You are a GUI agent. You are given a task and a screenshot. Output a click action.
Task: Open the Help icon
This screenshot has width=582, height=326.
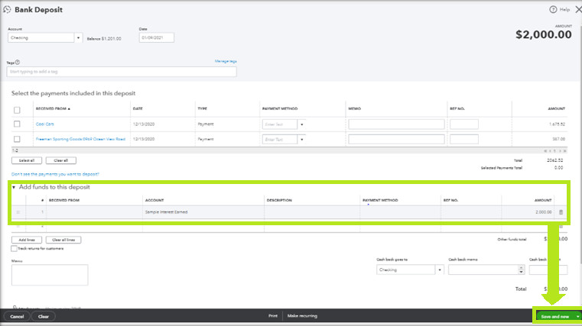click(x=553, y=10)
